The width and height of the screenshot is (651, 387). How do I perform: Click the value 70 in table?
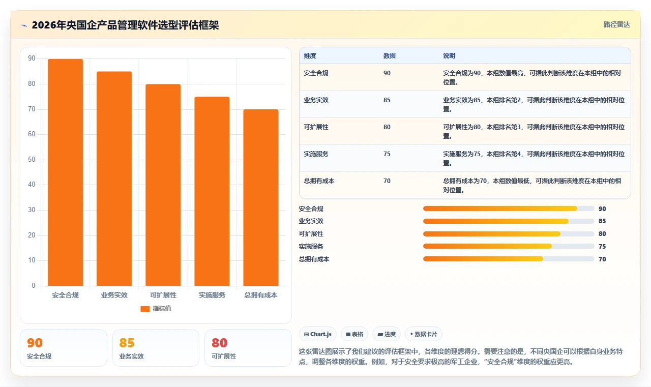387,181
